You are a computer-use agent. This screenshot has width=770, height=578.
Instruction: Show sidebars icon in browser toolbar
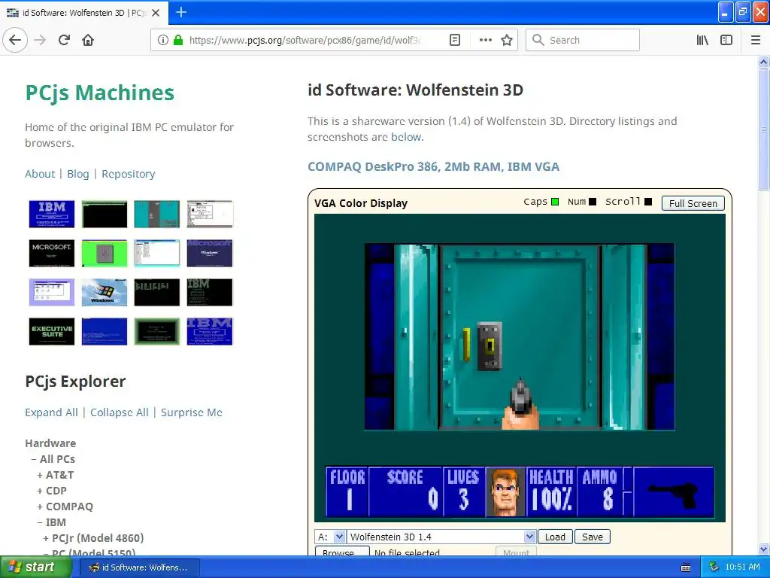coord(726,40)
